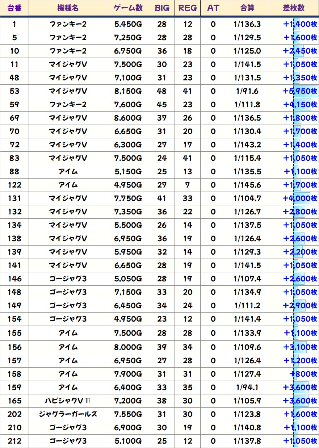Click the BIG column header
The image size is (319, 448).
click(162, 8)
